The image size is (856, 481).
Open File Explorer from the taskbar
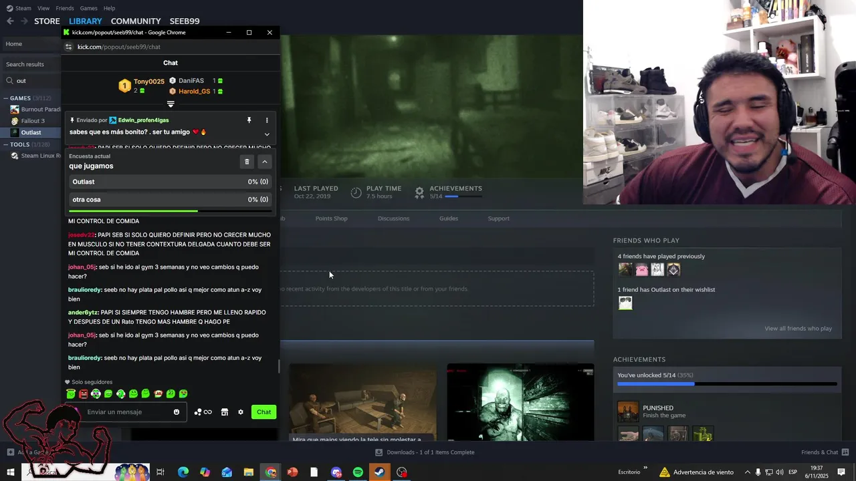pyautogui.click(x=248, y=472)
